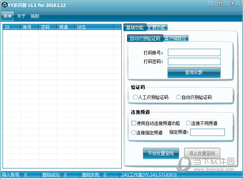Select 自动识别验证码 radio option in 验证码 group
Image resolution: width=243 pixels, height=180 pixels.
[x=194, y=97]
